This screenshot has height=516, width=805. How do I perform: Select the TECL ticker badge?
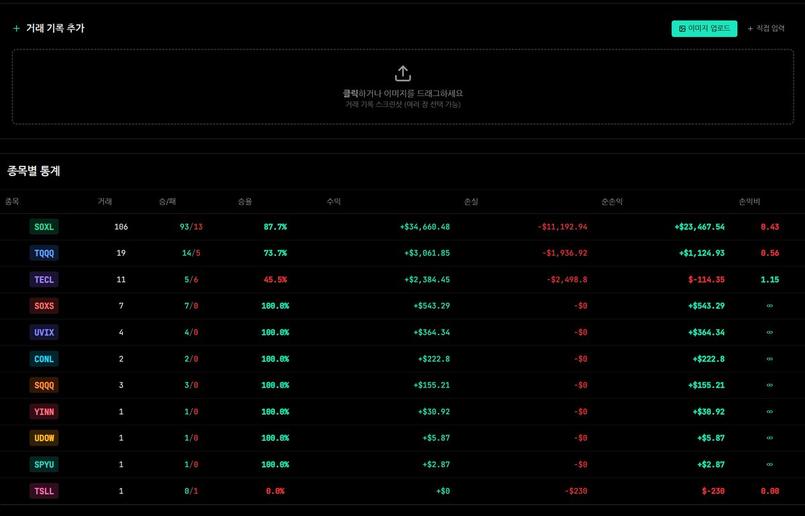(44, 279)
